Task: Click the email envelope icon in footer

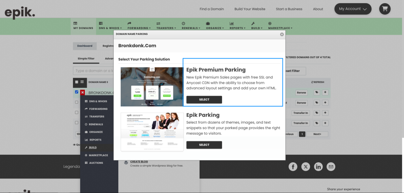Action: [x=331, y=167]
